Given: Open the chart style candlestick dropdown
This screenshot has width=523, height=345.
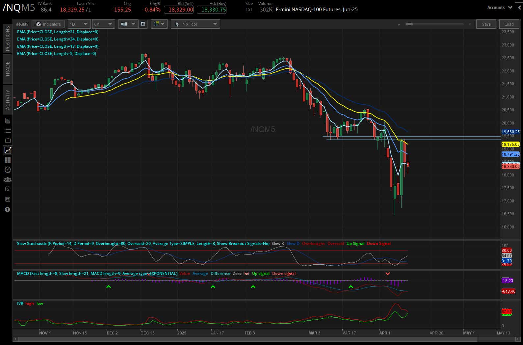Looking at the screenshot, I should [x=128, y=24].
